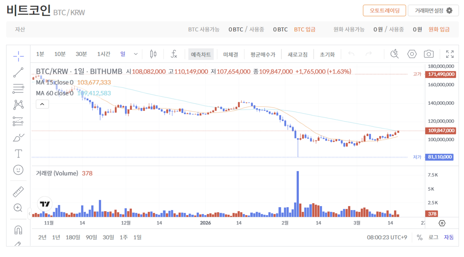Open the indicators fx menu

[174, 54]
